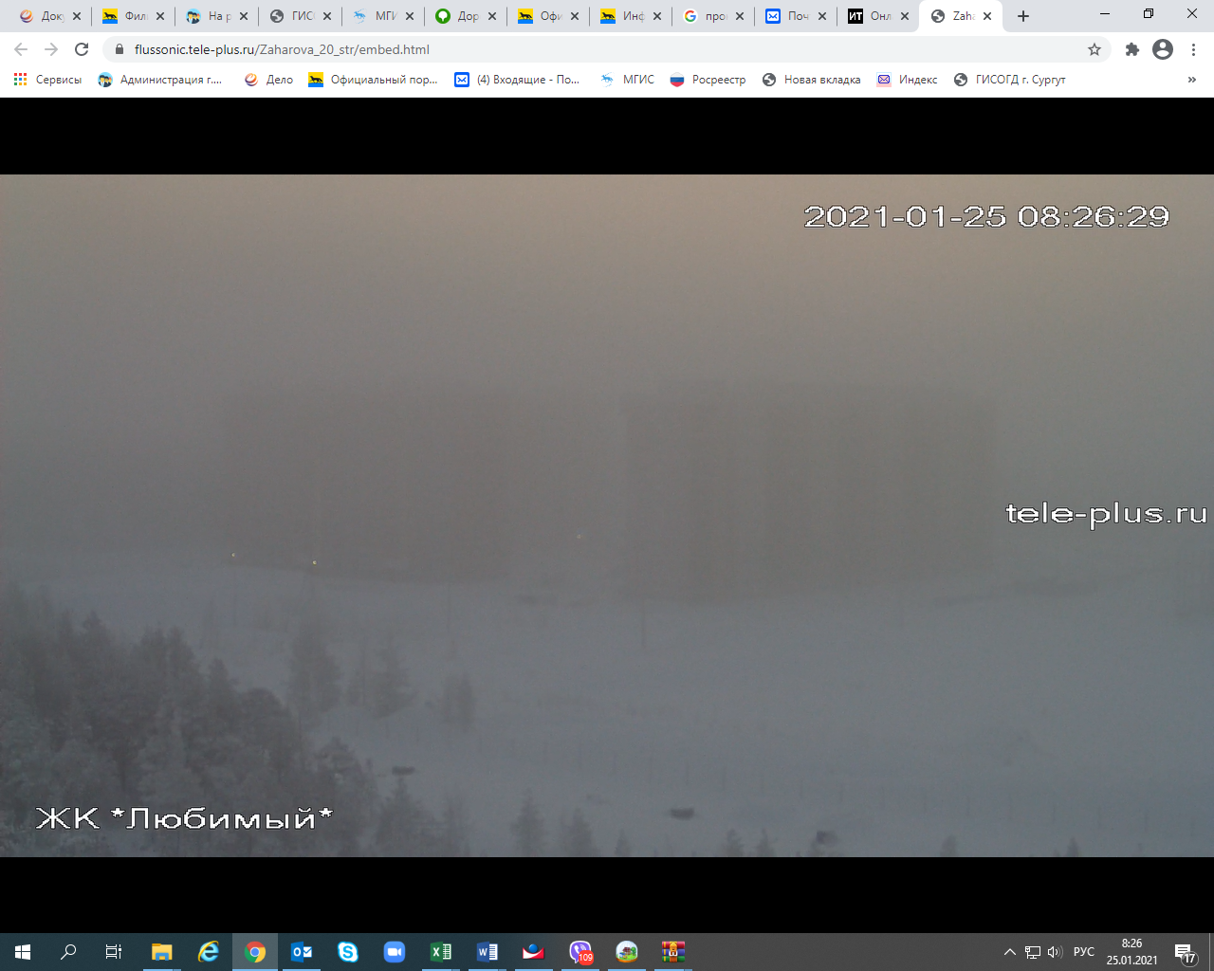This screenshot has width=1214, height=971.
Task: Bookmark this page using the star icon
Action: 1094,49
